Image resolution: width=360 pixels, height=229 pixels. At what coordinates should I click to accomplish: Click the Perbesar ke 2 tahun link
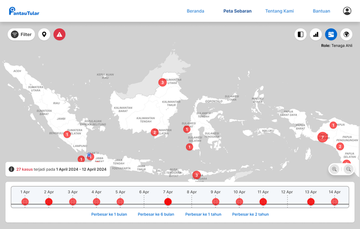click(250, 214)
